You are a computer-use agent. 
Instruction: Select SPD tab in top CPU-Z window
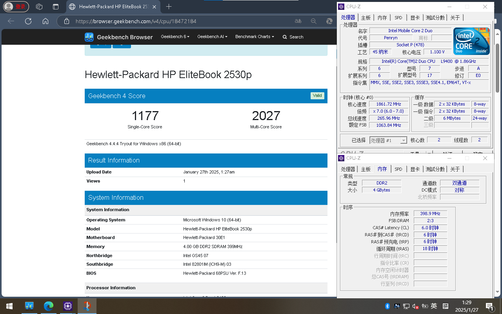click(x=398, y=18)
